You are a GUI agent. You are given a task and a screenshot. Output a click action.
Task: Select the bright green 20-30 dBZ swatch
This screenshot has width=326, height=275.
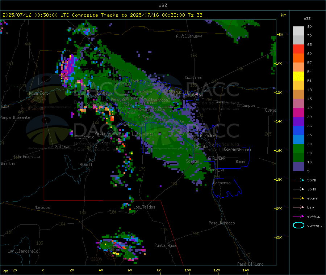tap(298, 148)
